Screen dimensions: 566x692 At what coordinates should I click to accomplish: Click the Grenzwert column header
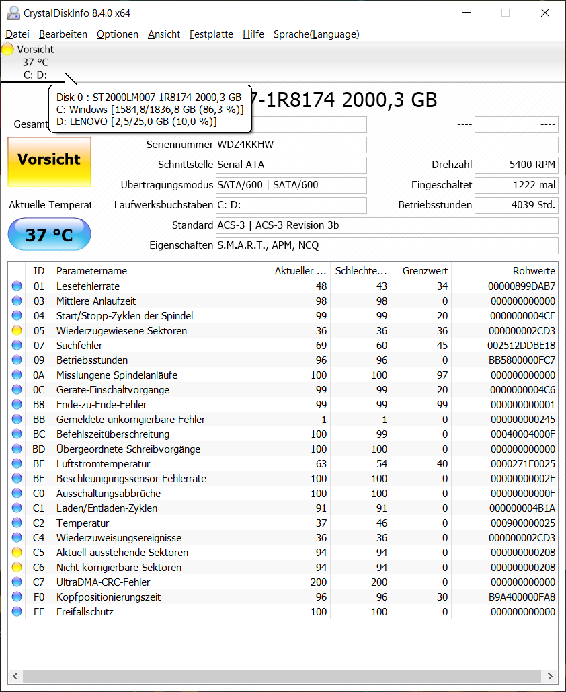coord(421,270)
